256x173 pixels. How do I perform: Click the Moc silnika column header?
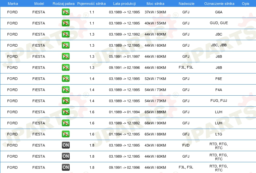pos(155,4)
